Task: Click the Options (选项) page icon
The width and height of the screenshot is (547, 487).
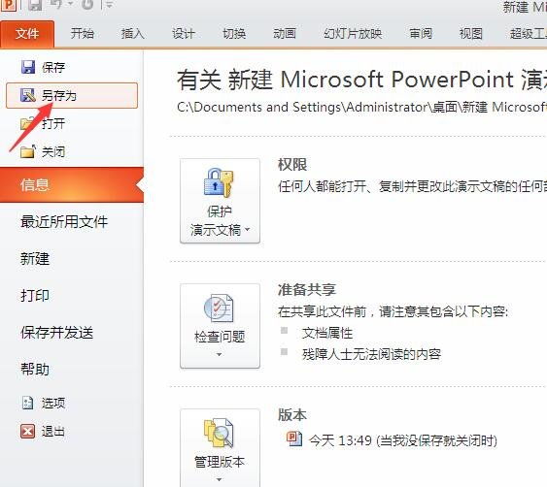Action: [x=27, y=403]
